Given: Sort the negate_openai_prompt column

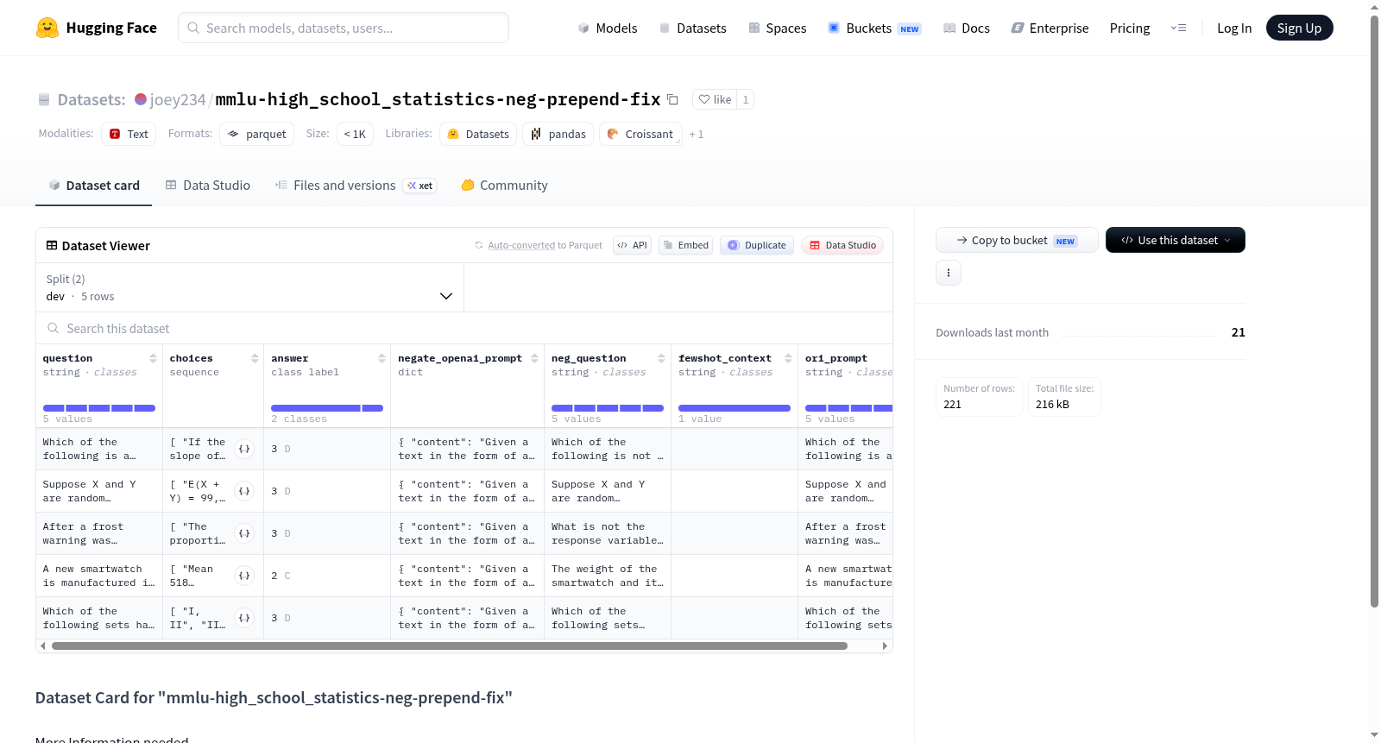Looking at the screenshot, I should [534, 358].
